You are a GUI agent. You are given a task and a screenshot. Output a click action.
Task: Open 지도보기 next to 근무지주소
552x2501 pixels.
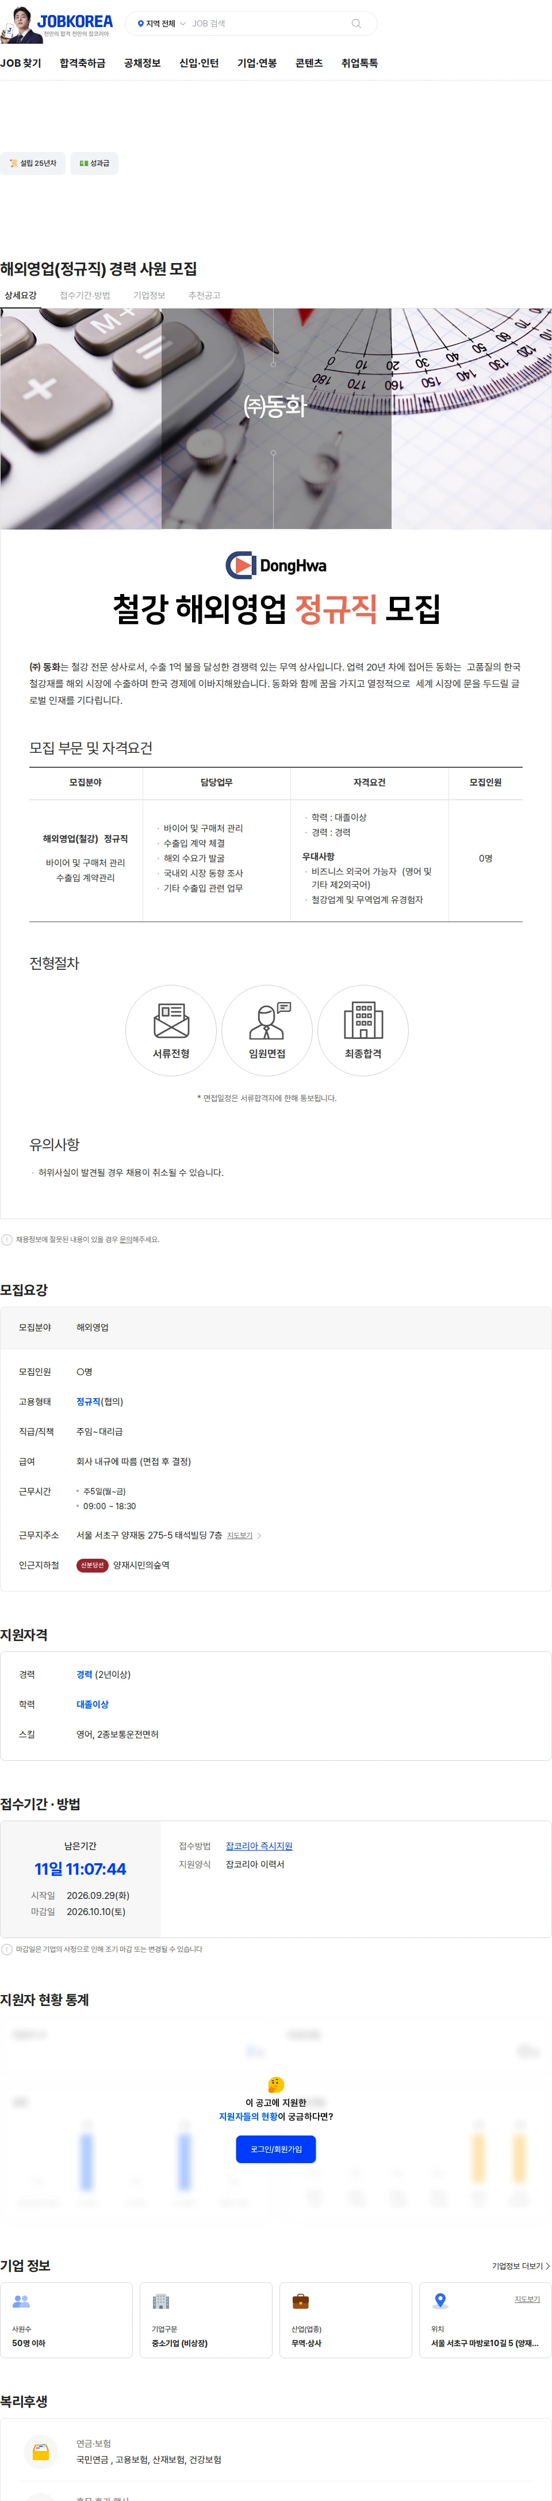(x=240, y=1536)
